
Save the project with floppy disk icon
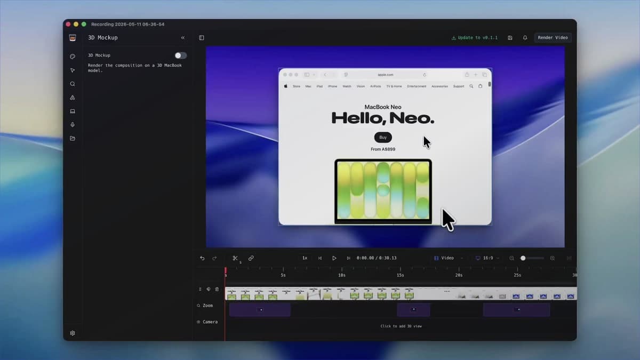tap(510, 38)
